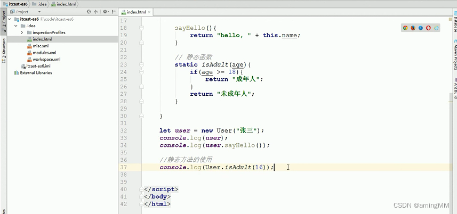Click the Scroll from Source target icon
The width and height of the screenshot is (457, 214).
89,12
